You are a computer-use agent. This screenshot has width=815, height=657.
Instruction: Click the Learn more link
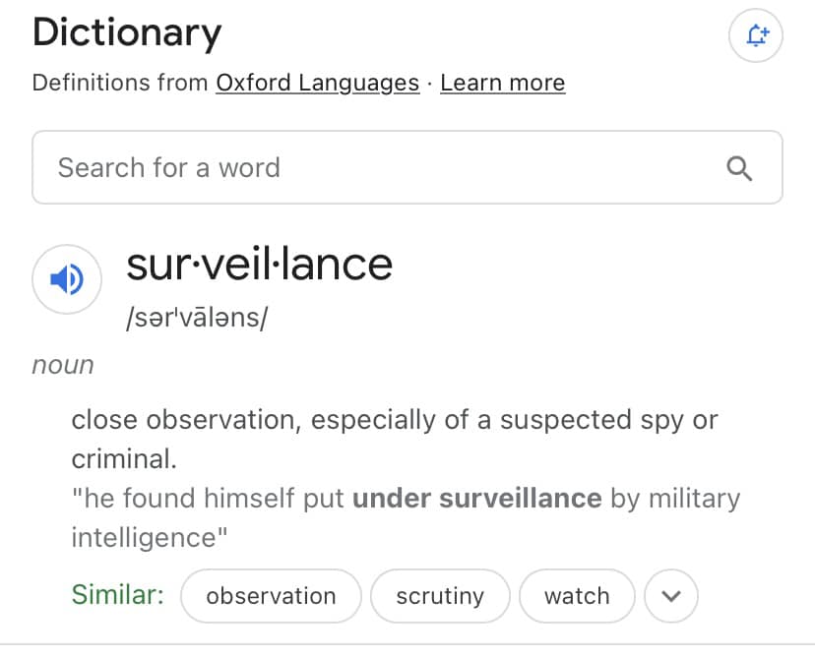(502, 83)
